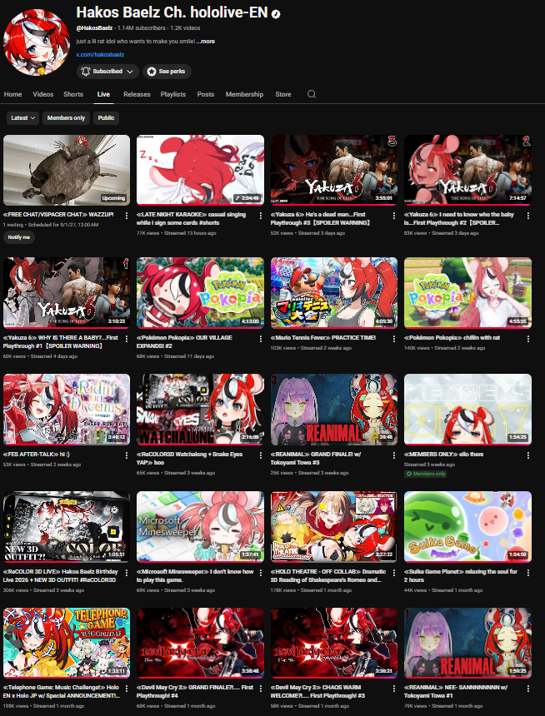Open the Pokopia 4:55:55 thumbnail
This screenshot has height=716, width=545.
point(467,293)
